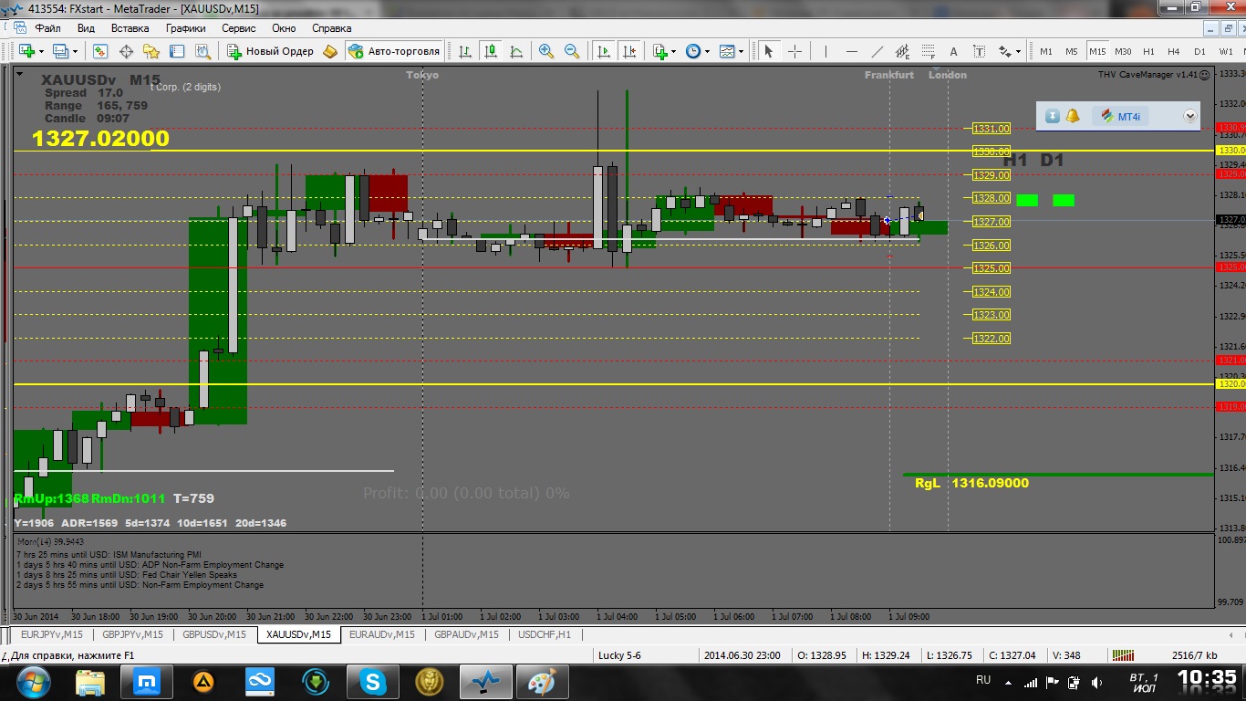Click RU language indicator in tray

983,680
